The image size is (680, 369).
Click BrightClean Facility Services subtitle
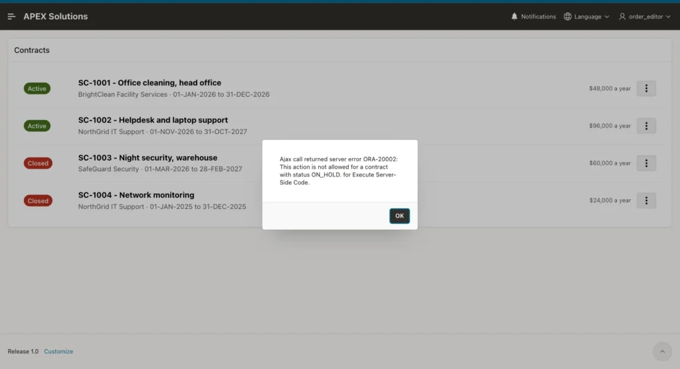[x=173, y=94]
